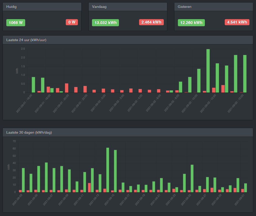Select tallest red bar in 30-day chart
Screen dimensions: 256x216
click(x=89, y=188)
